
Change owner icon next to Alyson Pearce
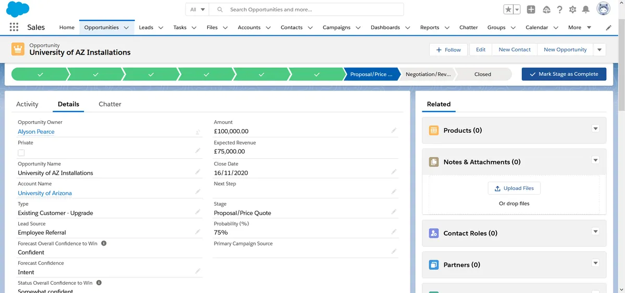[x=198, y=132]
